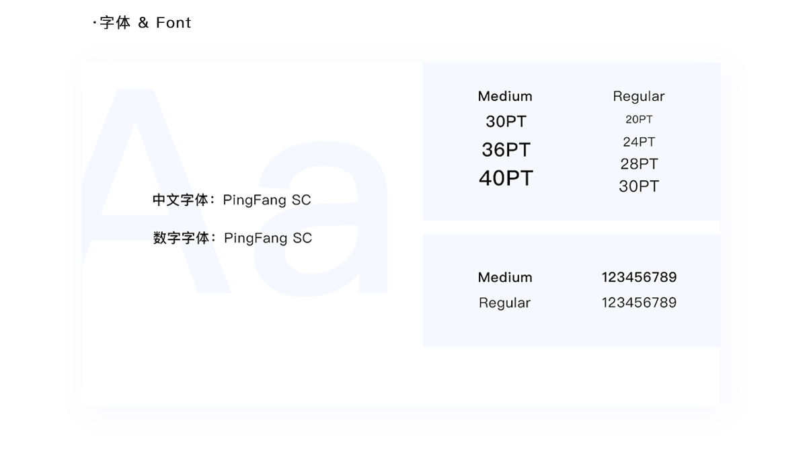This screenshot has width=807, height=466.
Task: Select the Medium 40PT sample
Action: tap(506, 178)
